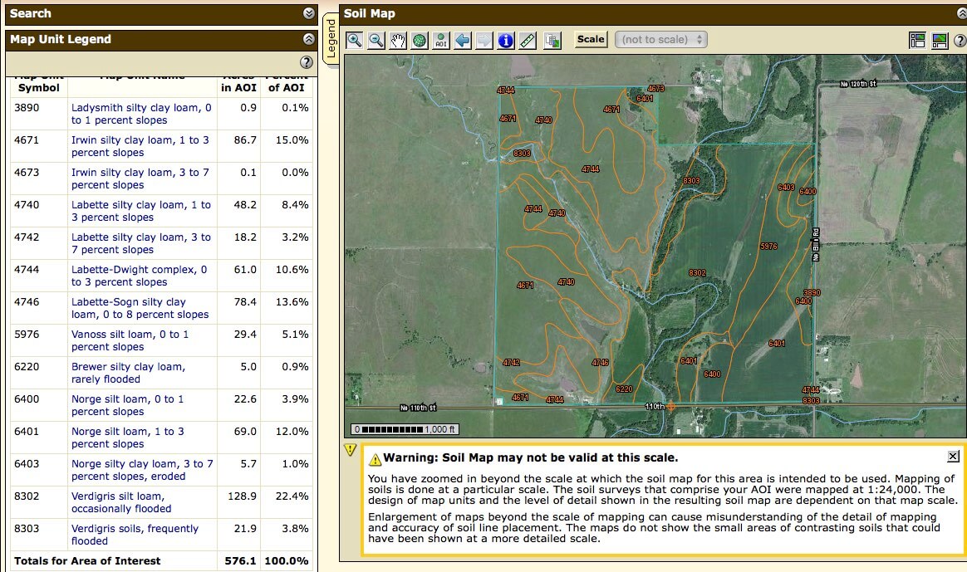Collapse the Soil Map panel

961,13
